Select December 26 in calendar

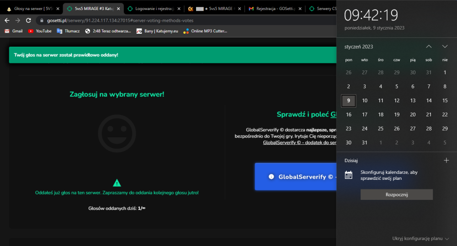click(x=349, y=73)
